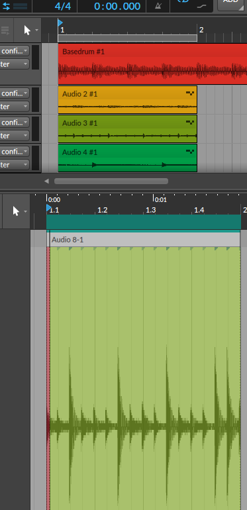Click the arranger scroll-left arrow
Screen dimensions: 247x510
coord(46,181)
